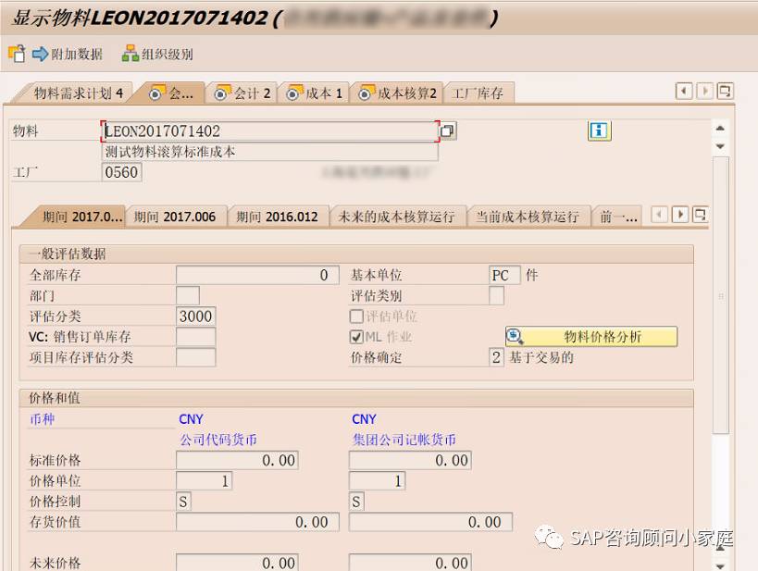Click the 基本单位 PC field
Screen dimensions: 758x571
tap(504, 275)
